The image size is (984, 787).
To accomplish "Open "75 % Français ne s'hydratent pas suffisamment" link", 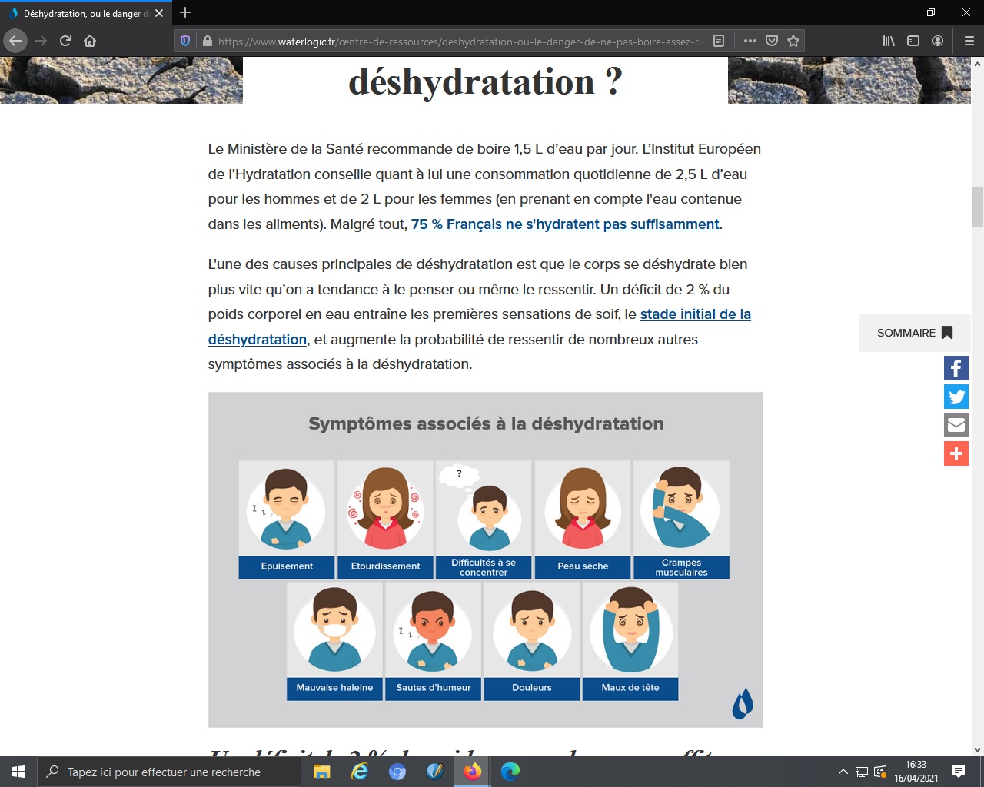I will coord(565,224).
